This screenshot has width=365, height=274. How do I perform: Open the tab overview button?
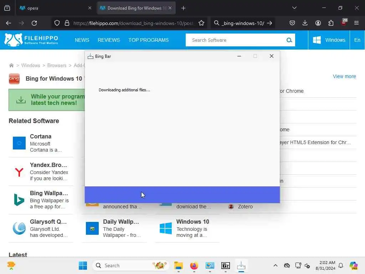(x=7, y=8)
